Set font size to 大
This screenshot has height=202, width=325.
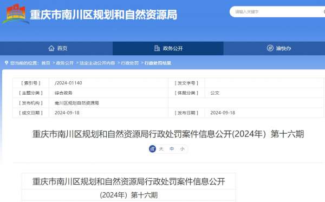(161, 149)
